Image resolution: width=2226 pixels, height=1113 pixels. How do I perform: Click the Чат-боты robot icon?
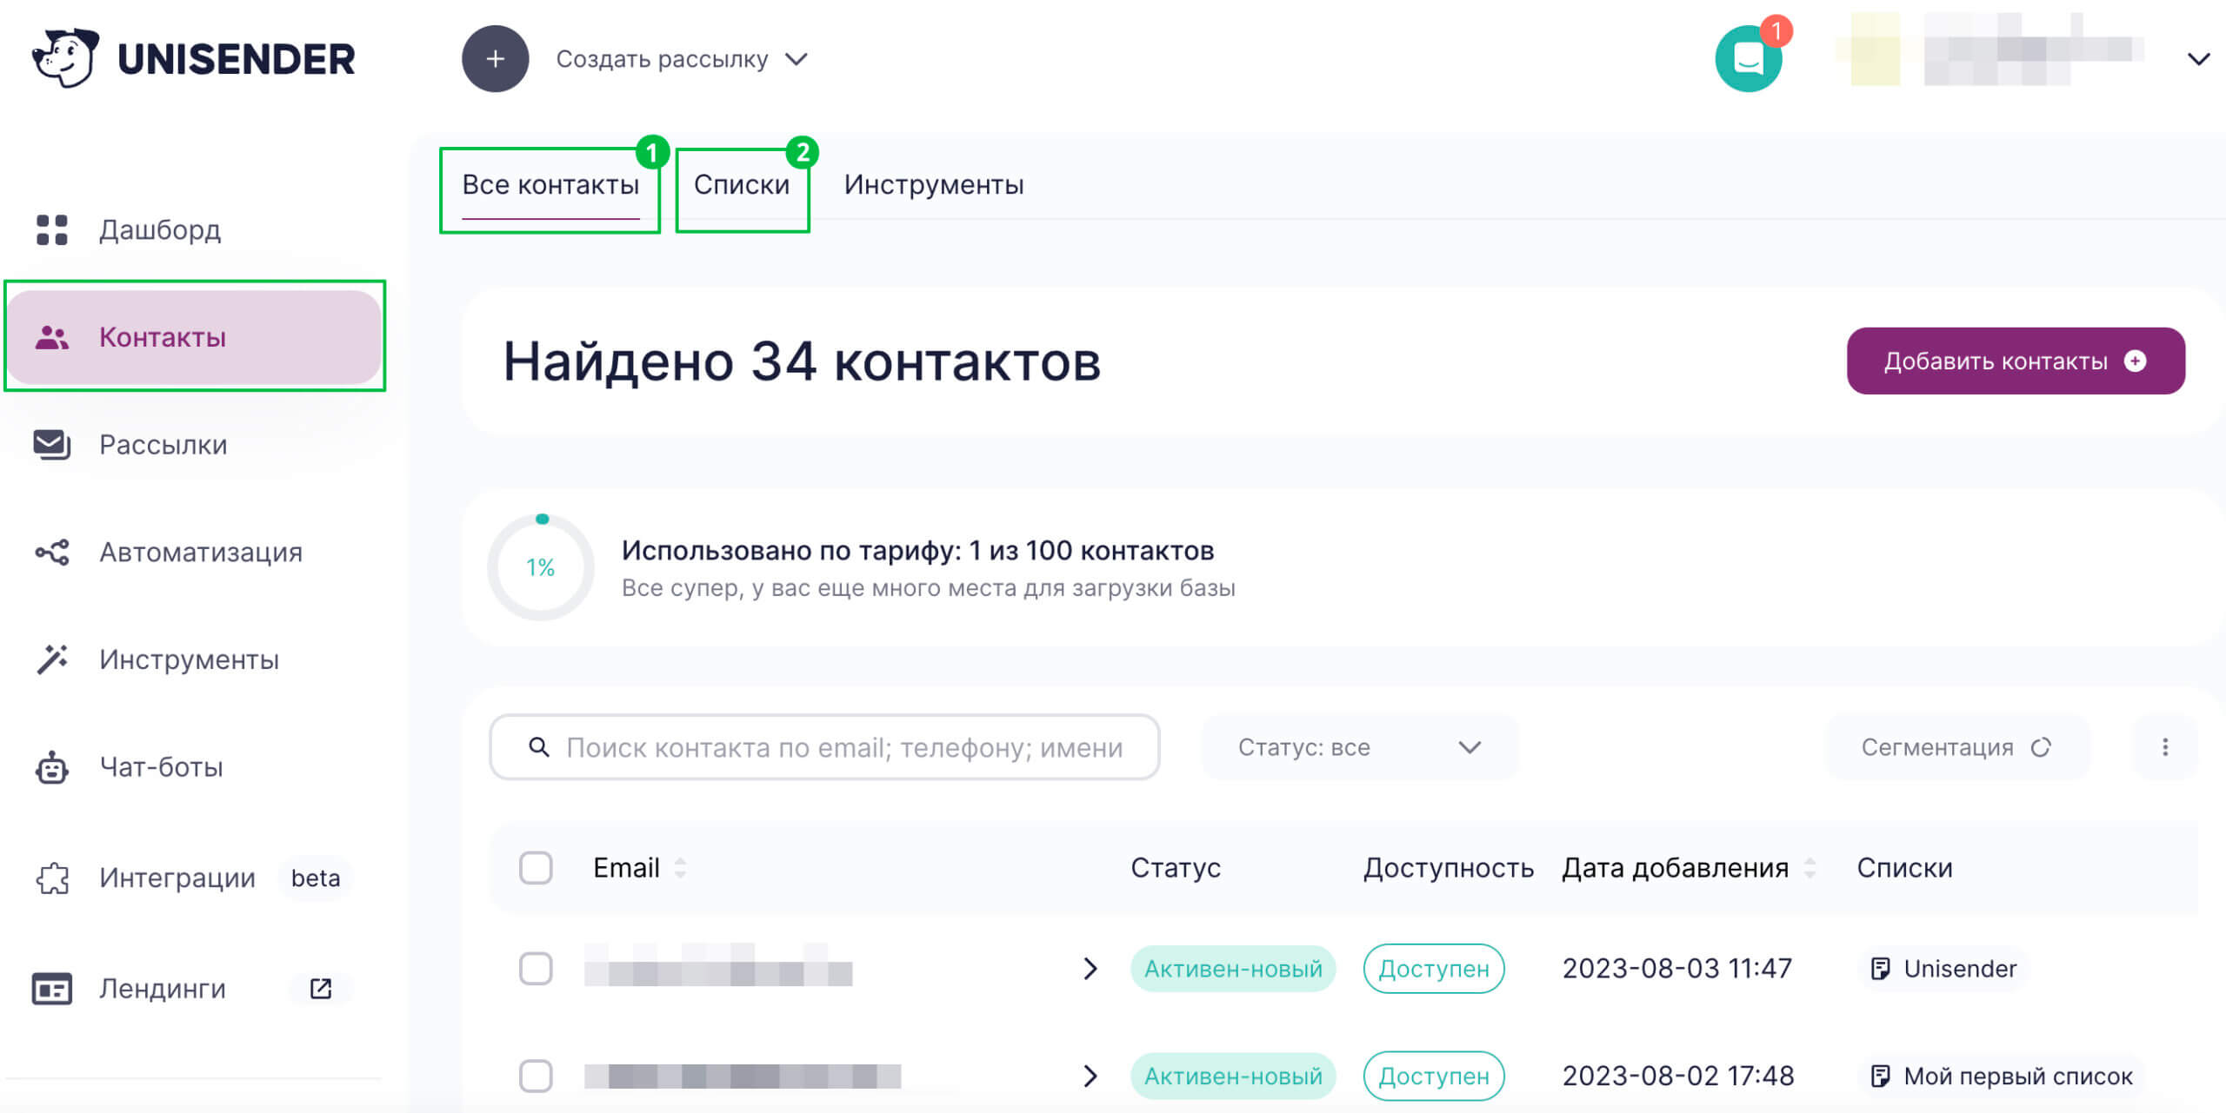[x=52, y=768]
